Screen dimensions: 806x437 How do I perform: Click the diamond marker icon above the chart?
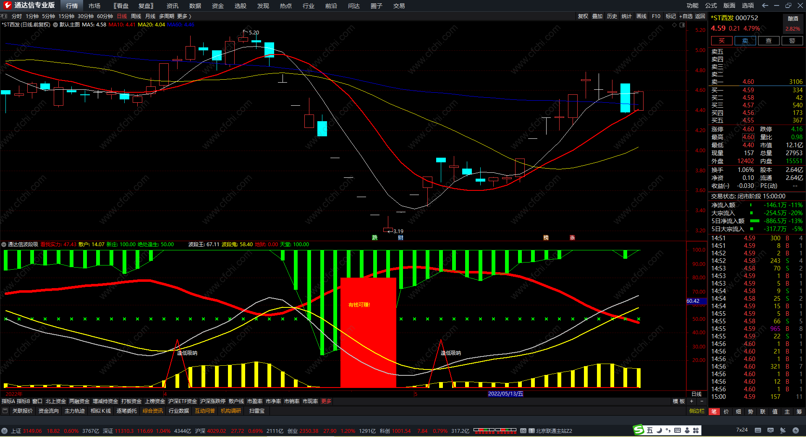pyautogui.click(x=675, y=25)
